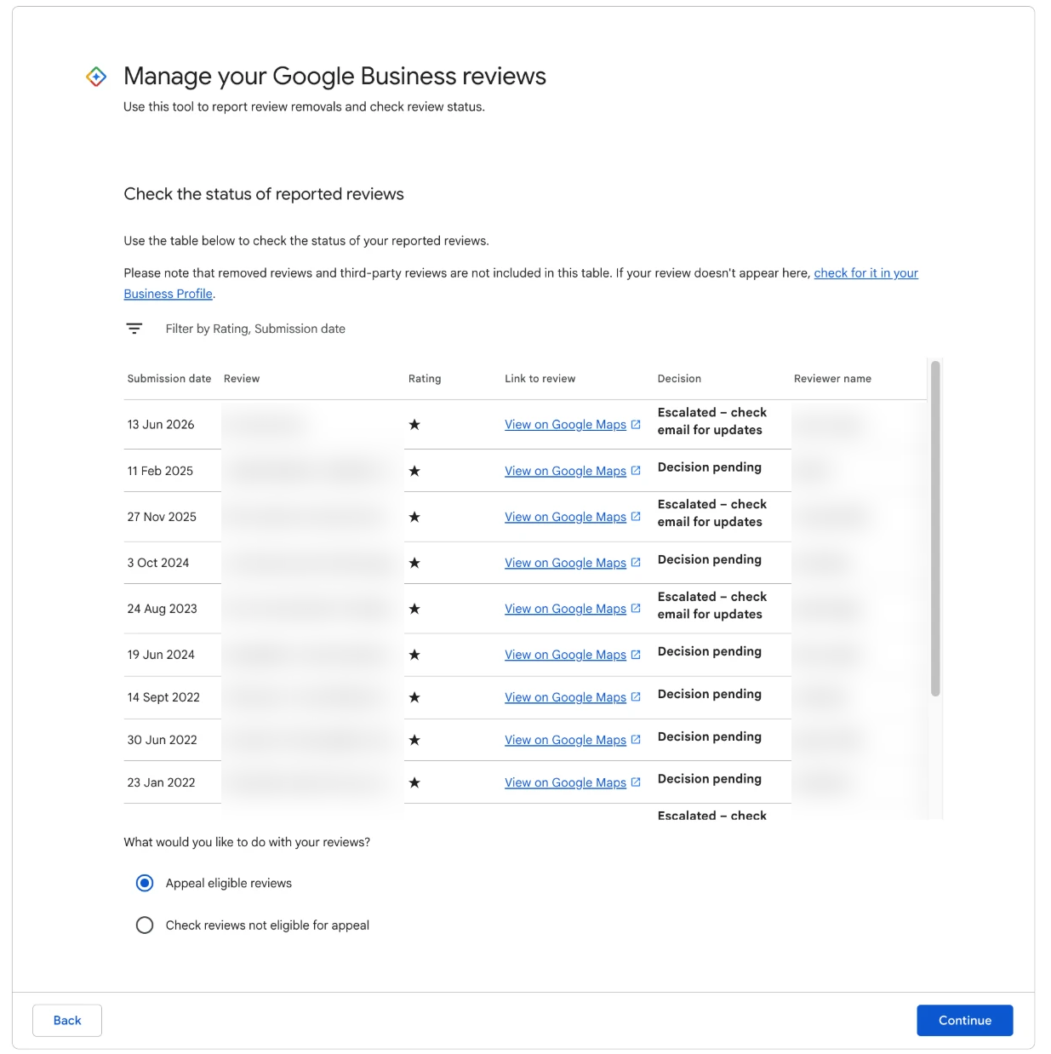Click the 3 Oct 2024 date cell
The width and height of the screenshot is (1051, 1054).
tap(158, 563)
